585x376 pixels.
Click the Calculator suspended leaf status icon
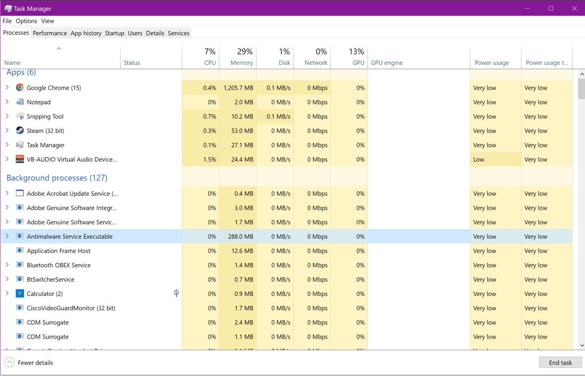[176, 293]
